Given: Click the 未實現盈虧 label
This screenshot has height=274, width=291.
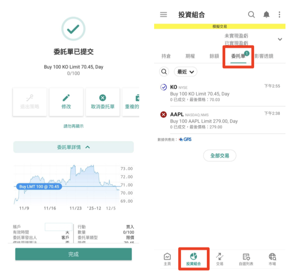Looking at the screenshot, I should 236,36.
